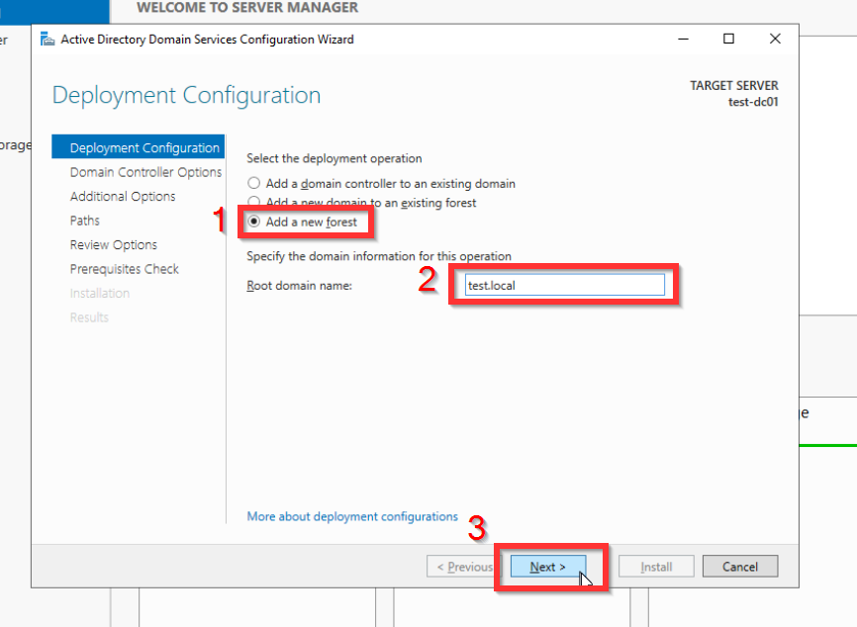Click Specify the domain information text

click(x=379, y=256)
